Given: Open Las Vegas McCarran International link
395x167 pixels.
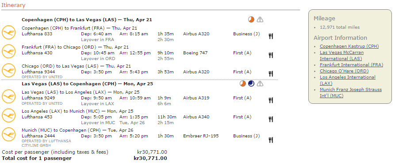Looking at the screenshot, I should 341,56.
